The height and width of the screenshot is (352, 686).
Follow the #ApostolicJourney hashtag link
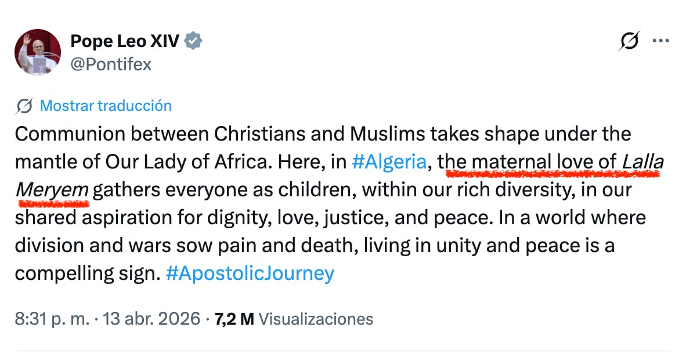[x=250, y=273]
